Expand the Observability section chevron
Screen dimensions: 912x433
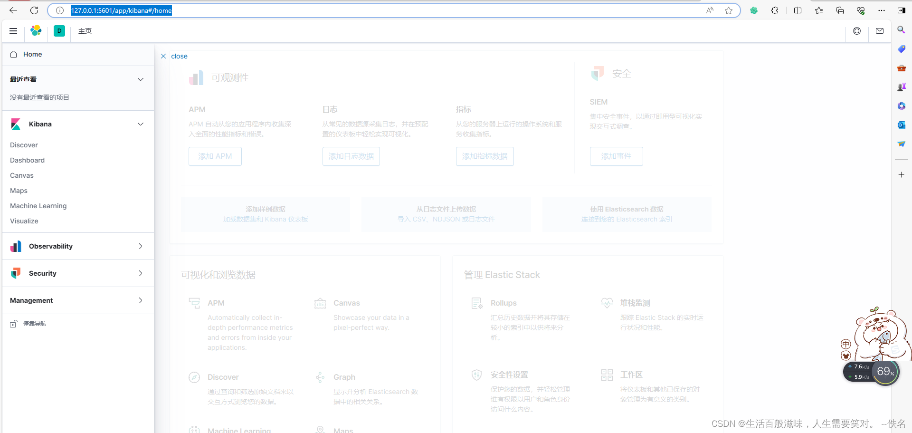(x=141, y=246)
